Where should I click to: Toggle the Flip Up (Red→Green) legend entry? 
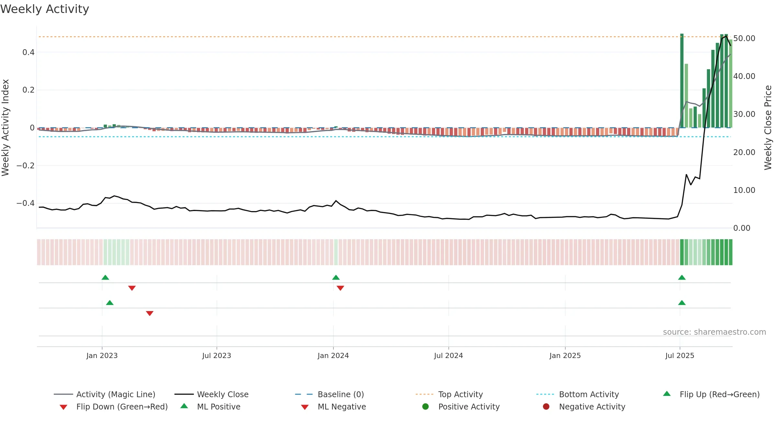tap(711, 394)
